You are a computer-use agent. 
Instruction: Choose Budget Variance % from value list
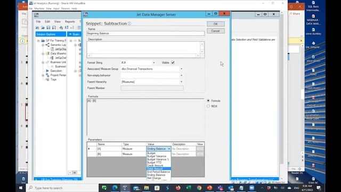pos(158,159)
